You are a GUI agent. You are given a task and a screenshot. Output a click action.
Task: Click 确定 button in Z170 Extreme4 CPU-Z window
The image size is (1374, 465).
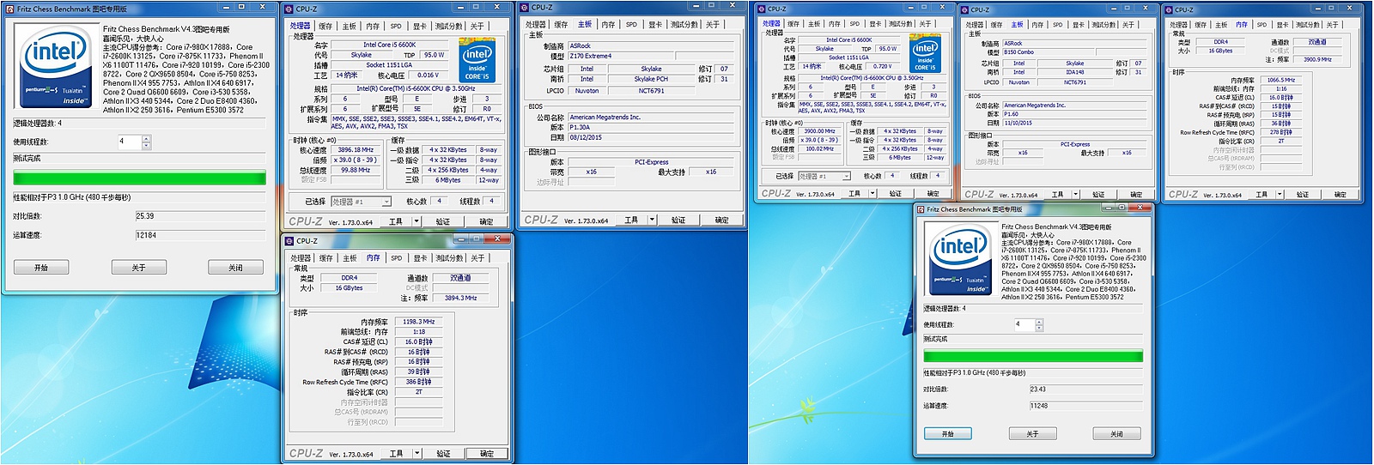coord(721,220)
